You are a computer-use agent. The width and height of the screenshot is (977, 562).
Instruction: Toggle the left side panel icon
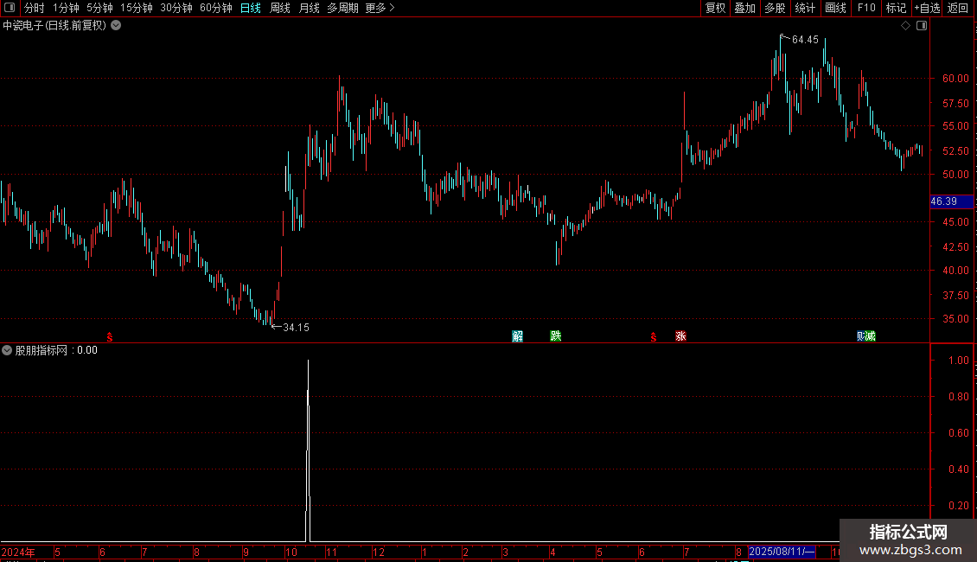[x=10, y=8]
